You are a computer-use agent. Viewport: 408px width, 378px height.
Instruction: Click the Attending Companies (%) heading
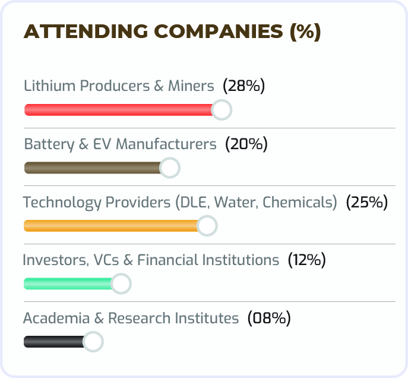pos(172,32)
